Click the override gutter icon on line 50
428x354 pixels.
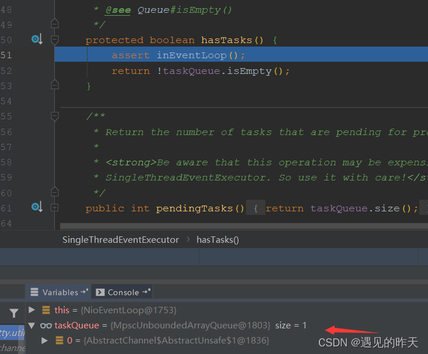[37, 39]
